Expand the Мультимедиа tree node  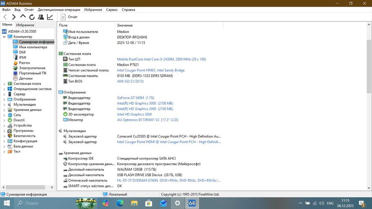(4, 104)
